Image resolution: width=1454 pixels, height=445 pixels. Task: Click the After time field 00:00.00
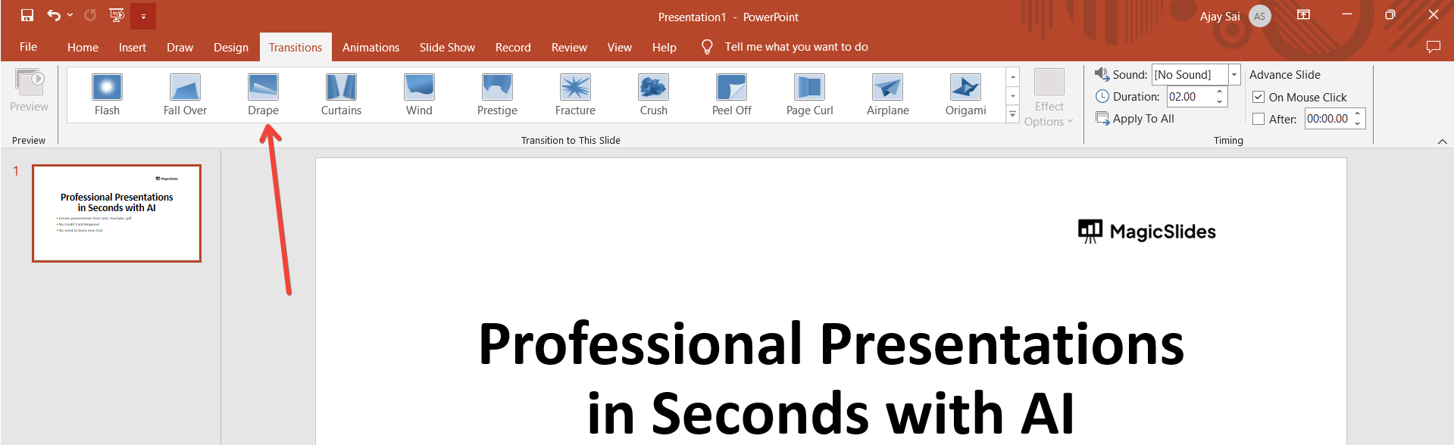(x=1327, y=118)
